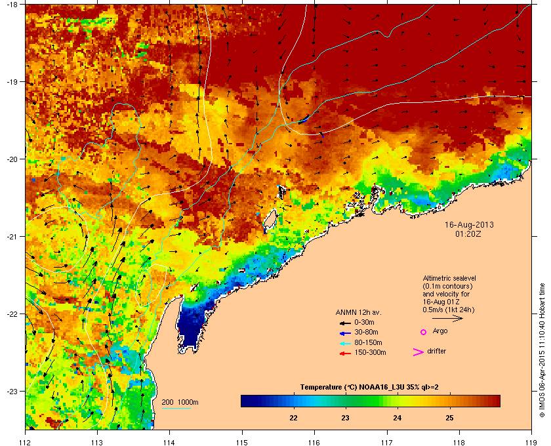The height and width of the screenshot is (446, 551).
Task: Click the latitude axis label '-22'
Action: (x=12, y=314)
